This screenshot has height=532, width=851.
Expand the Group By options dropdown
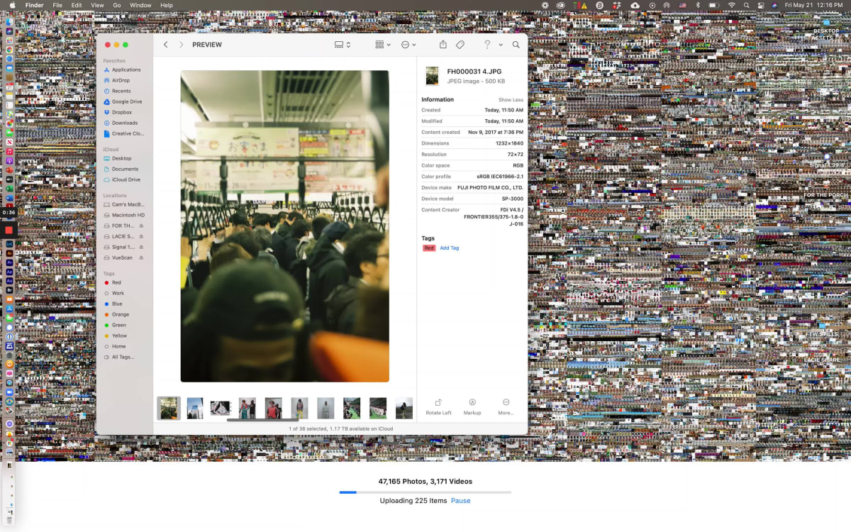point(383,45)
